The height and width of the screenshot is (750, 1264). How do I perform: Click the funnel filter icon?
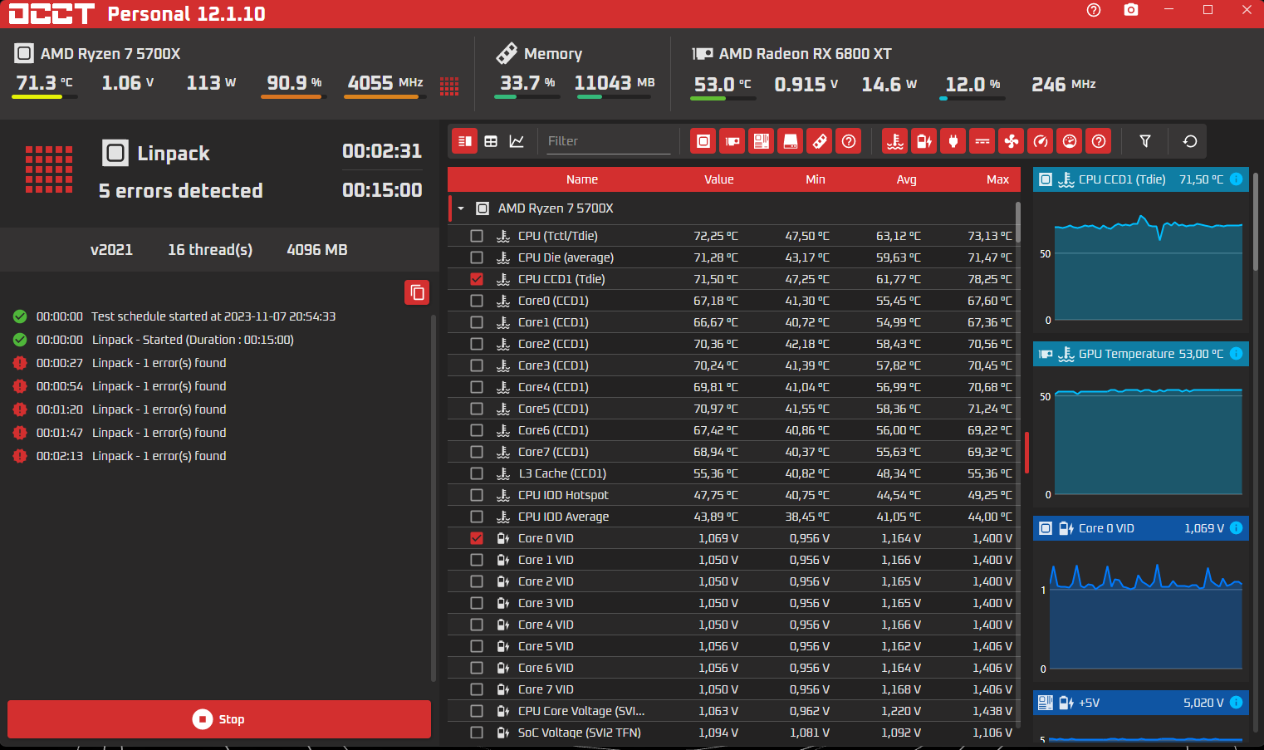click(x=1145, y=141)
